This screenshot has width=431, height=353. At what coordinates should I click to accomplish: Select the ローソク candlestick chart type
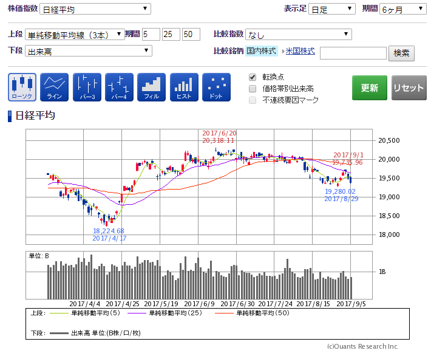point(22,87)
